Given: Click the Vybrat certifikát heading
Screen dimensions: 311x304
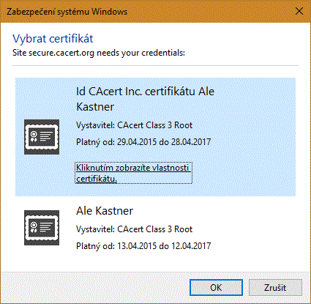Looking at the screenshot, I should (53, 39).
